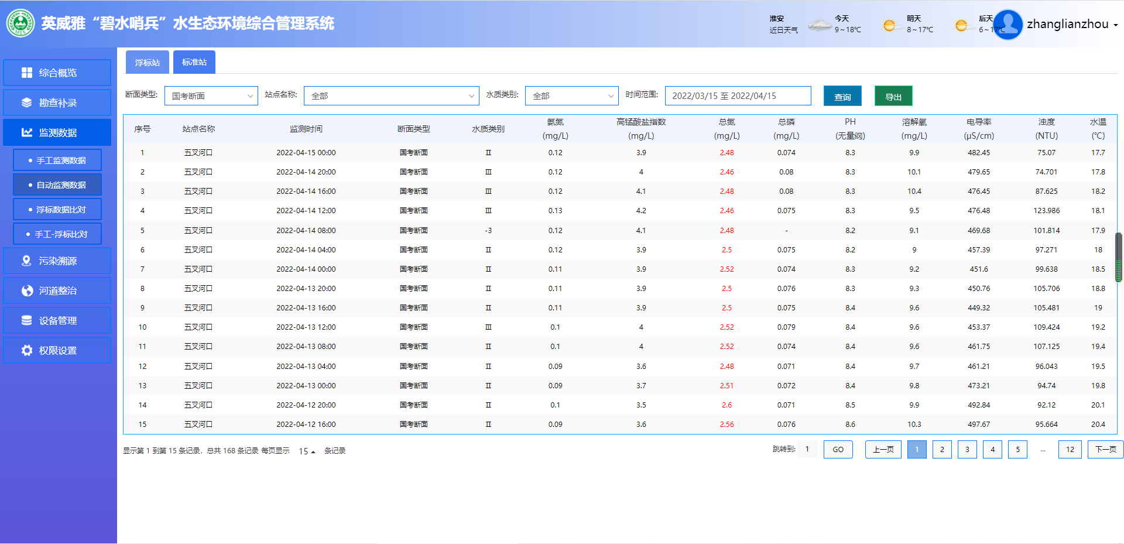Click the 监测数据 chart icon

27,132
